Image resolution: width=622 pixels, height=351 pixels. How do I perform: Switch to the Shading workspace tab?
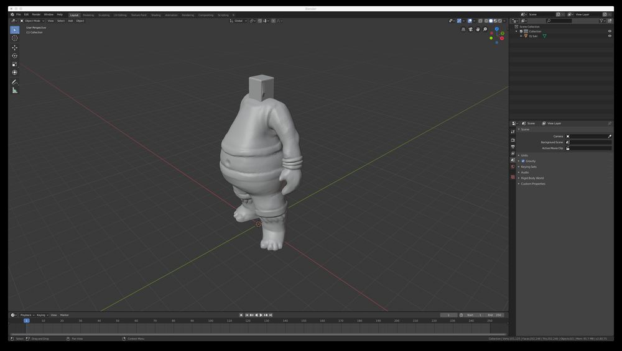point(156,15)
